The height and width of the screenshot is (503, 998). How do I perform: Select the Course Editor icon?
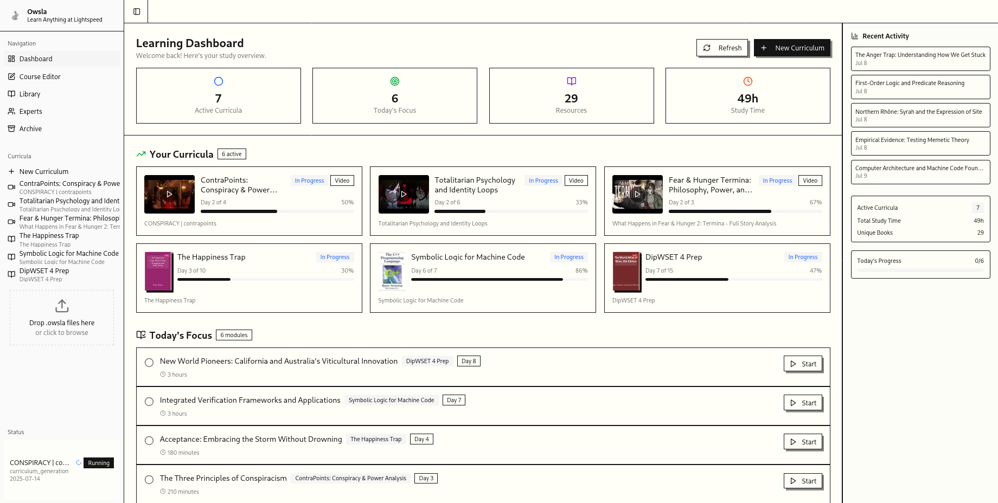pos(12,76)
